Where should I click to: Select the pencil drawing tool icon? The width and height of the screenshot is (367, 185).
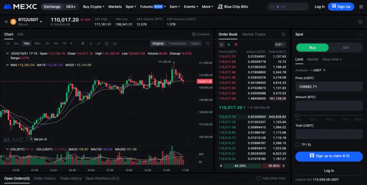tap(99, 44)
